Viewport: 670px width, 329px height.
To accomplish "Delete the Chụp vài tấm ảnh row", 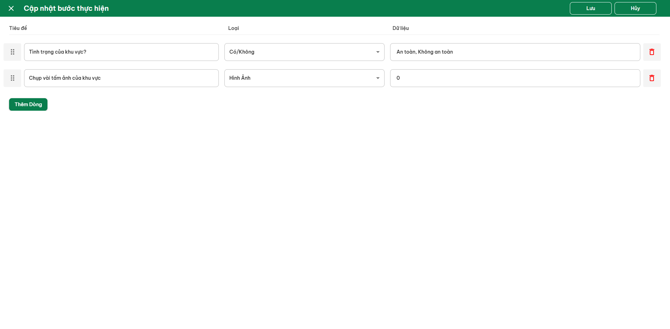I will pyautogui.click(x=652, y=78).
